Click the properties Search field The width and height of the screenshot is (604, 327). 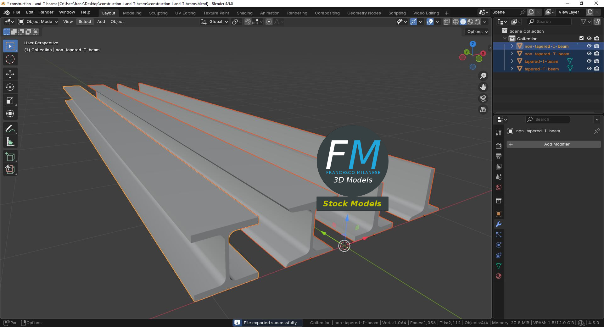click(x=548, y=119)
